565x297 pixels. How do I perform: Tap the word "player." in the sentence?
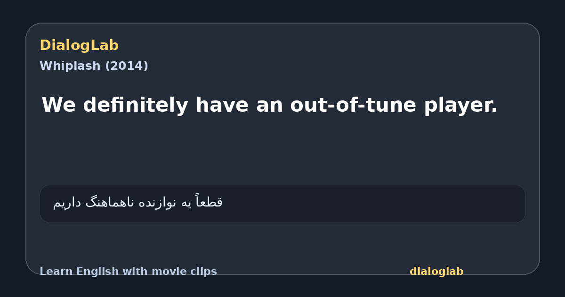(461, 106)
